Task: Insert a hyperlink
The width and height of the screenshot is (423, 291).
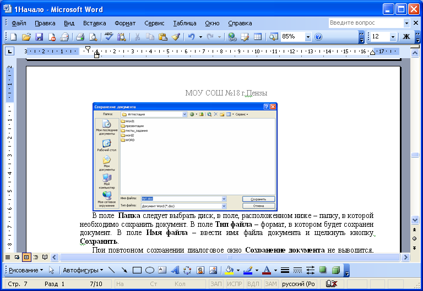Action: (x=232, y=37)
